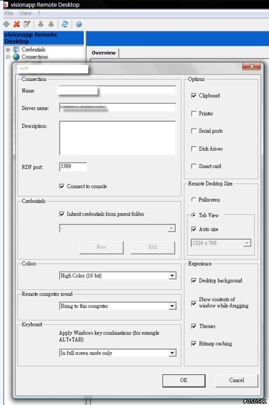Open the credentials selection dropdown
The image size is (269, 405).
(171, 228)
